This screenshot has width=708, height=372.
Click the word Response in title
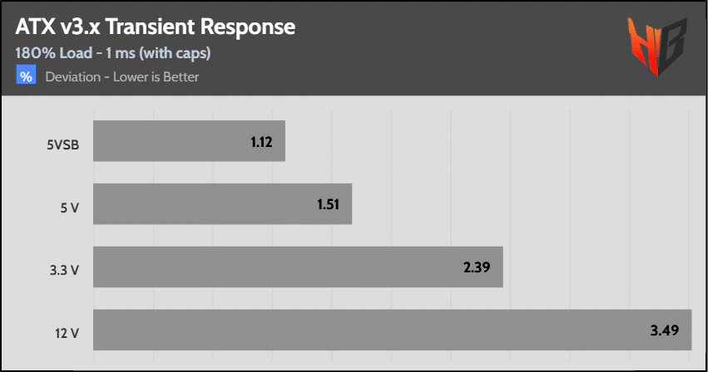(248, 28)
